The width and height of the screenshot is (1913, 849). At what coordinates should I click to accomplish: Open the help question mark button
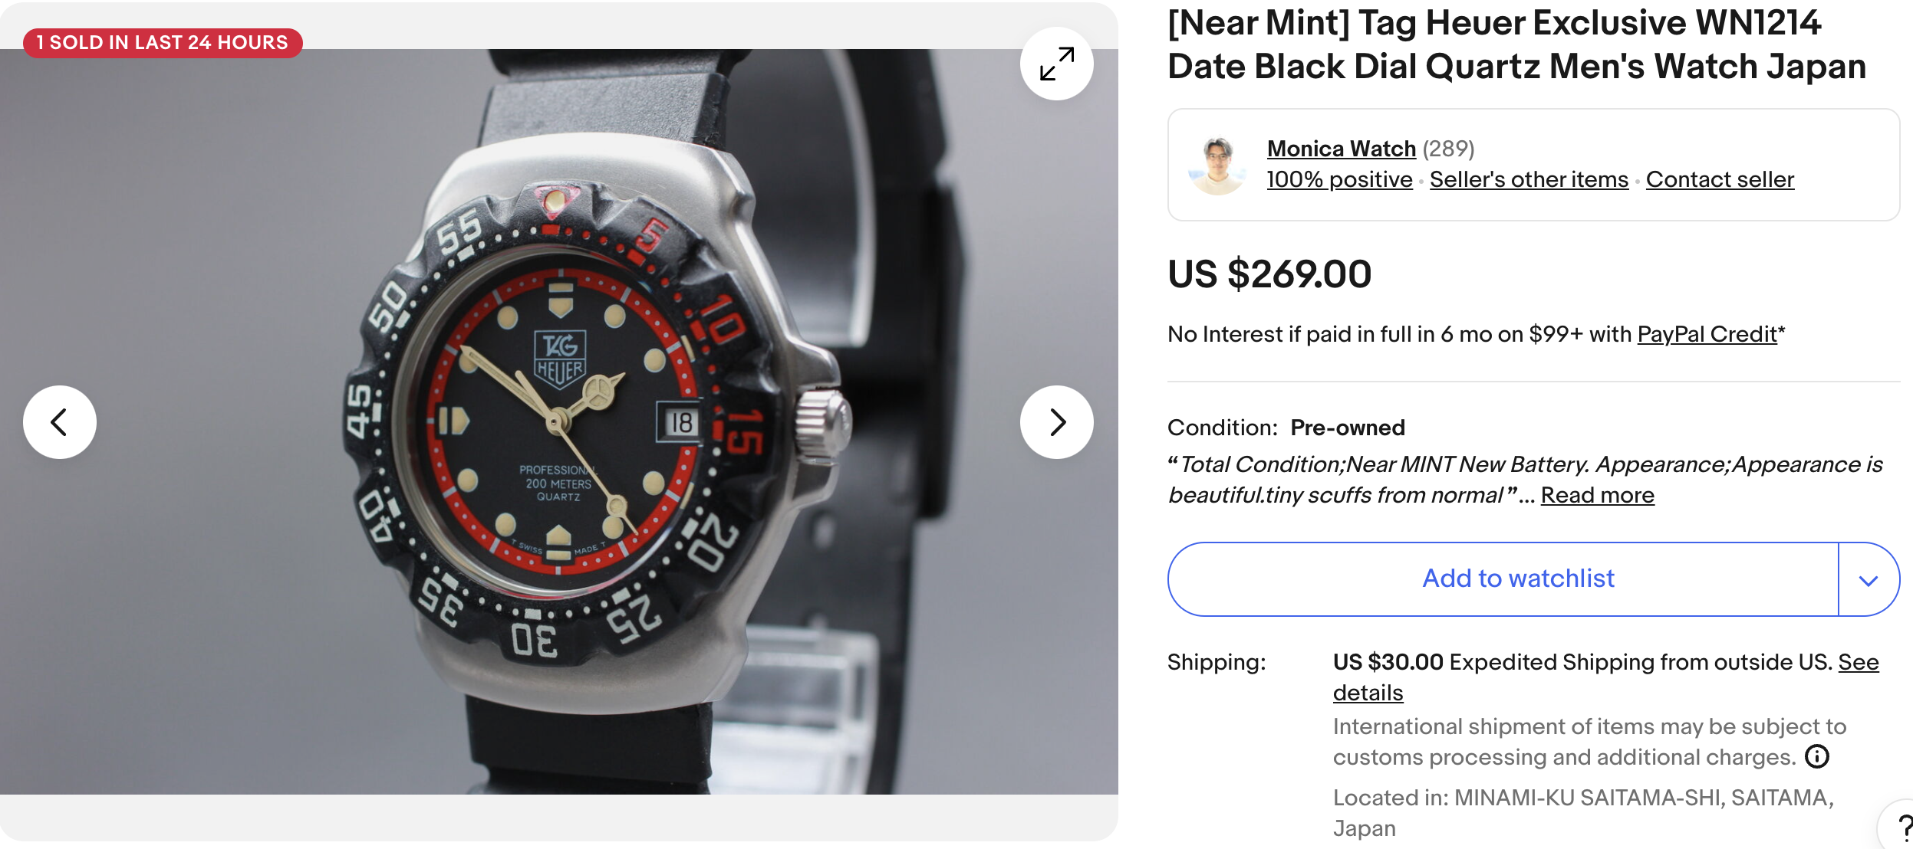1902,829
